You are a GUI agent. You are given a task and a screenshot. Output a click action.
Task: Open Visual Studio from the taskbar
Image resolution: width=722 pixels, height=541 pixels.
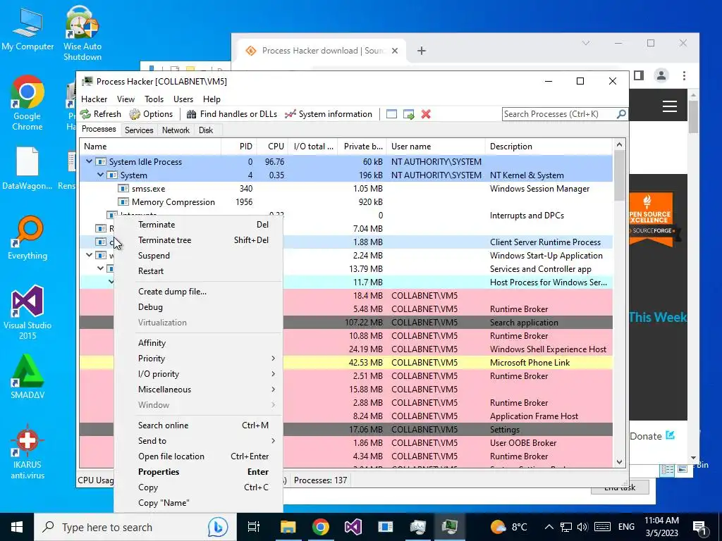(353, 527)
